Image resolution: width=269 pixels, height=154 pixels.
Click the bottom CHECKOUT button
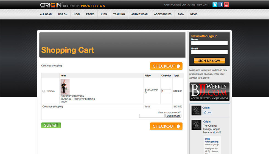coord(166,126)
